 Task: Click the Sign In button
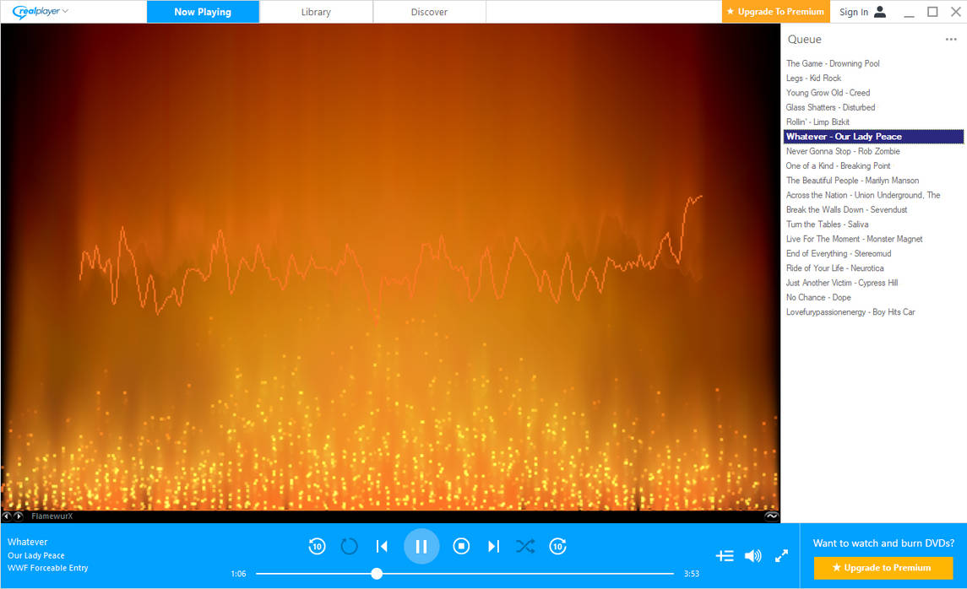click(855, 11)
